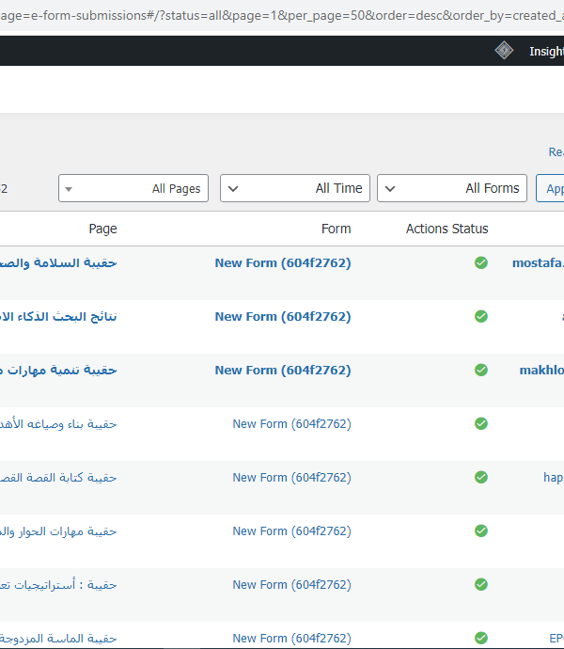Click the Apply filter button

[x=550, y=188]
